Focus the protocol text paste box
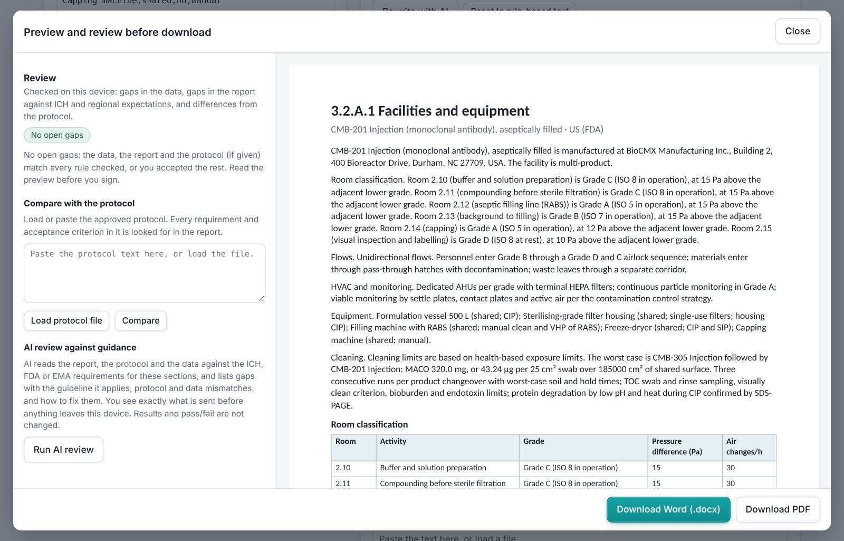Viewport: 844px width, 541px height. 145,273
